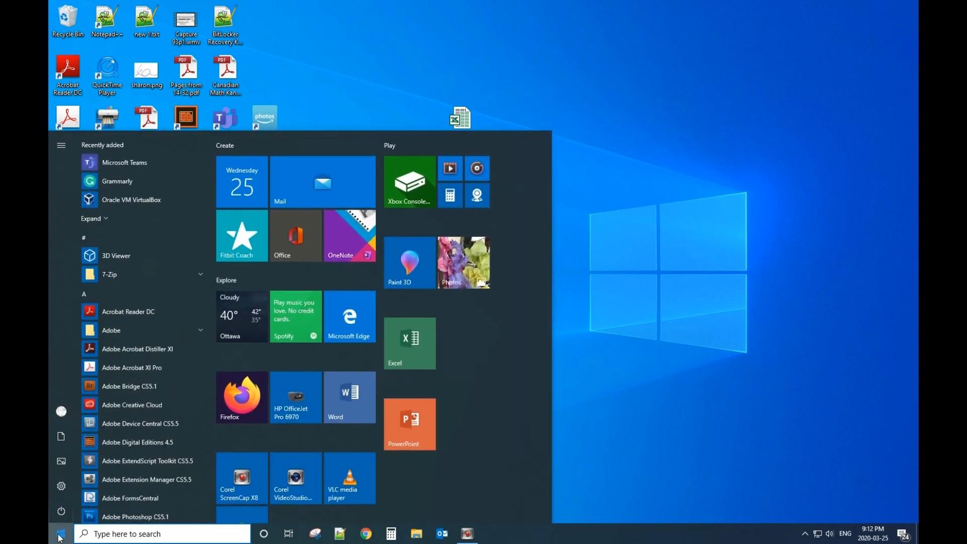Click the Power button in Start sidebar
The width and height of the screenshot is (967, 544).
(x=61, y=511)
